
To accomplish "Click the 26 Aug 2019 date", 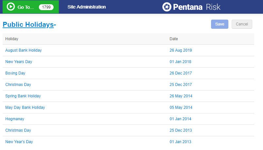I will [x=181, y=50].
